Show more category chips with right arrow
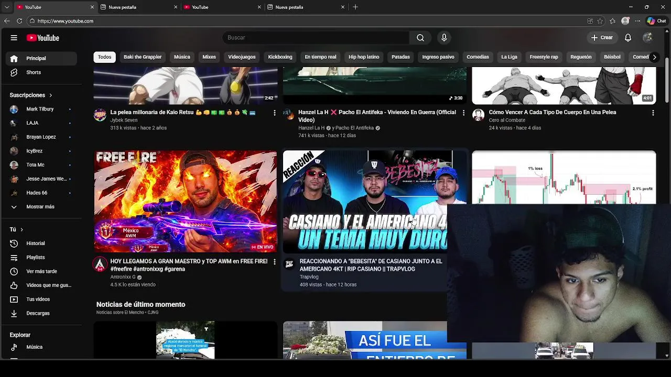The image size is (671, 377). click(654, 57)
